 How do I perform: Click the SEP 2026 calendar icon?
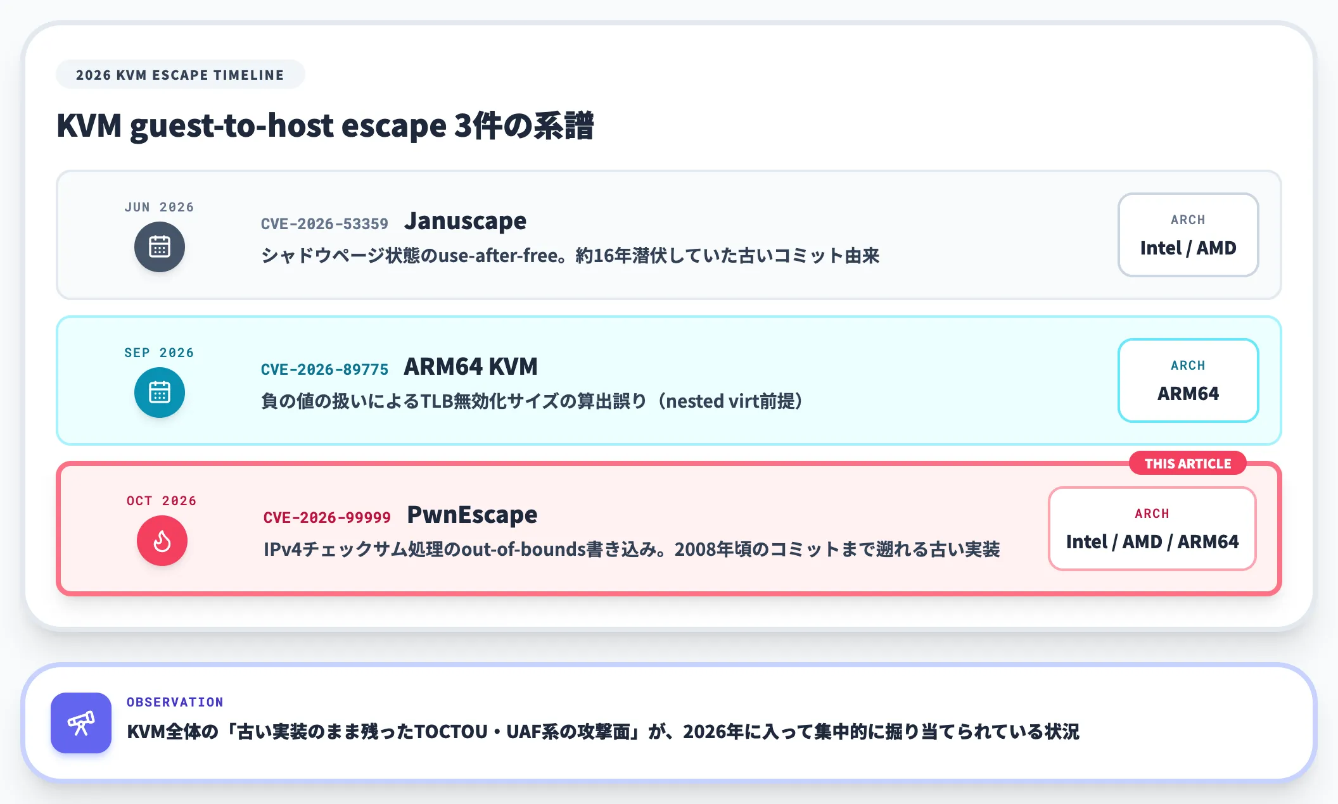click(x=160, y=393)
